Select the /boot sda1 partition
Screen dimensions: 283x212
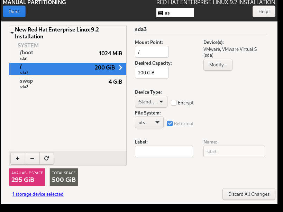(68, 55)
